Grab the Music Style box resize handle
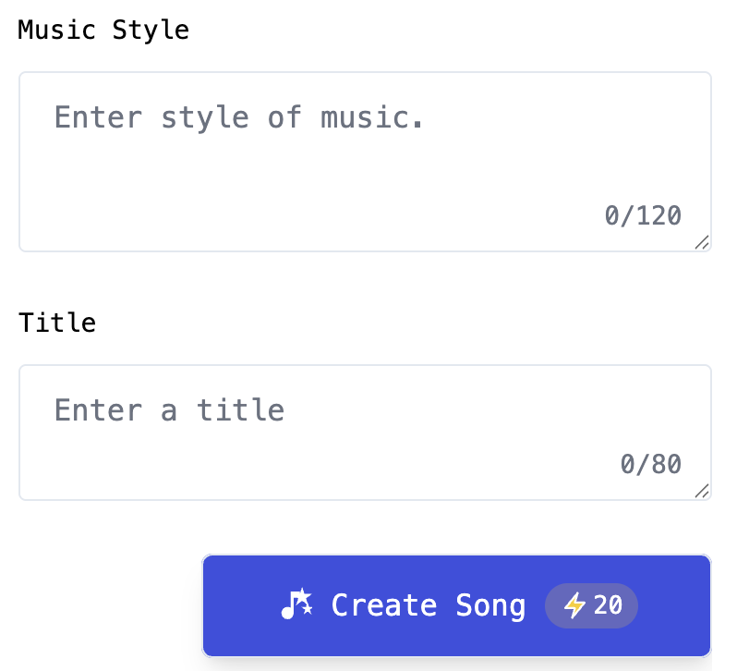The width and height of the screenshot is (737, 671). point(702,242)
